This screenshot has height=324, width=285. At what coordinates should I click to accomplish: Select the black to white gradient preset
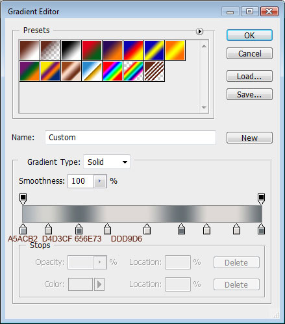(71, 51)
